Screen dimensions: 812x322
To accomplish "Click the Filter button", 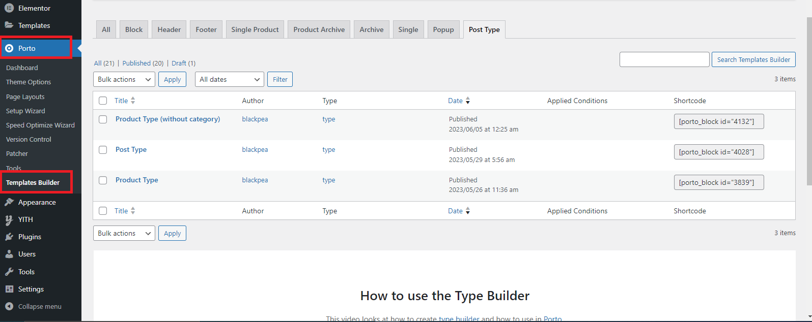I will tap(280, 79).
